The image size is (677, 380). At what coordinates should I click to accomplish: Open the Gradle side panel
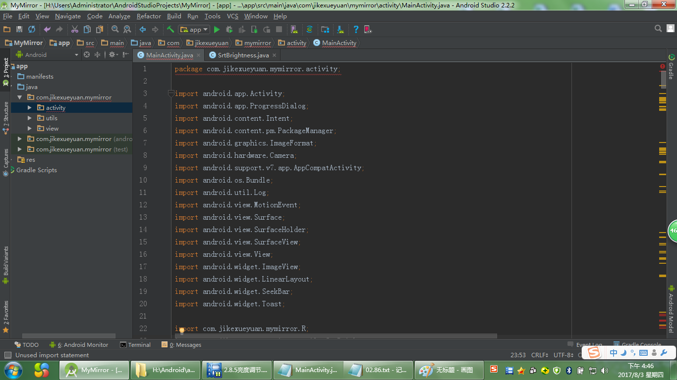[672, 67]
